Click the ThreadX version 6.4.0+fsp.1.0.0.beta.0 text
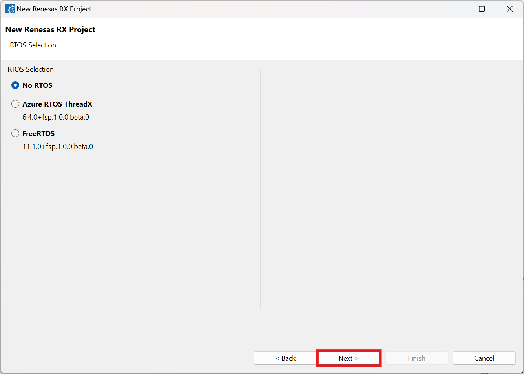The image size is (524, 374). pos(56,117)
